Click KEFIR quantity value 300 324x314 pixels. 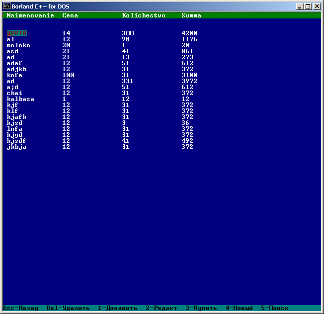128,33
